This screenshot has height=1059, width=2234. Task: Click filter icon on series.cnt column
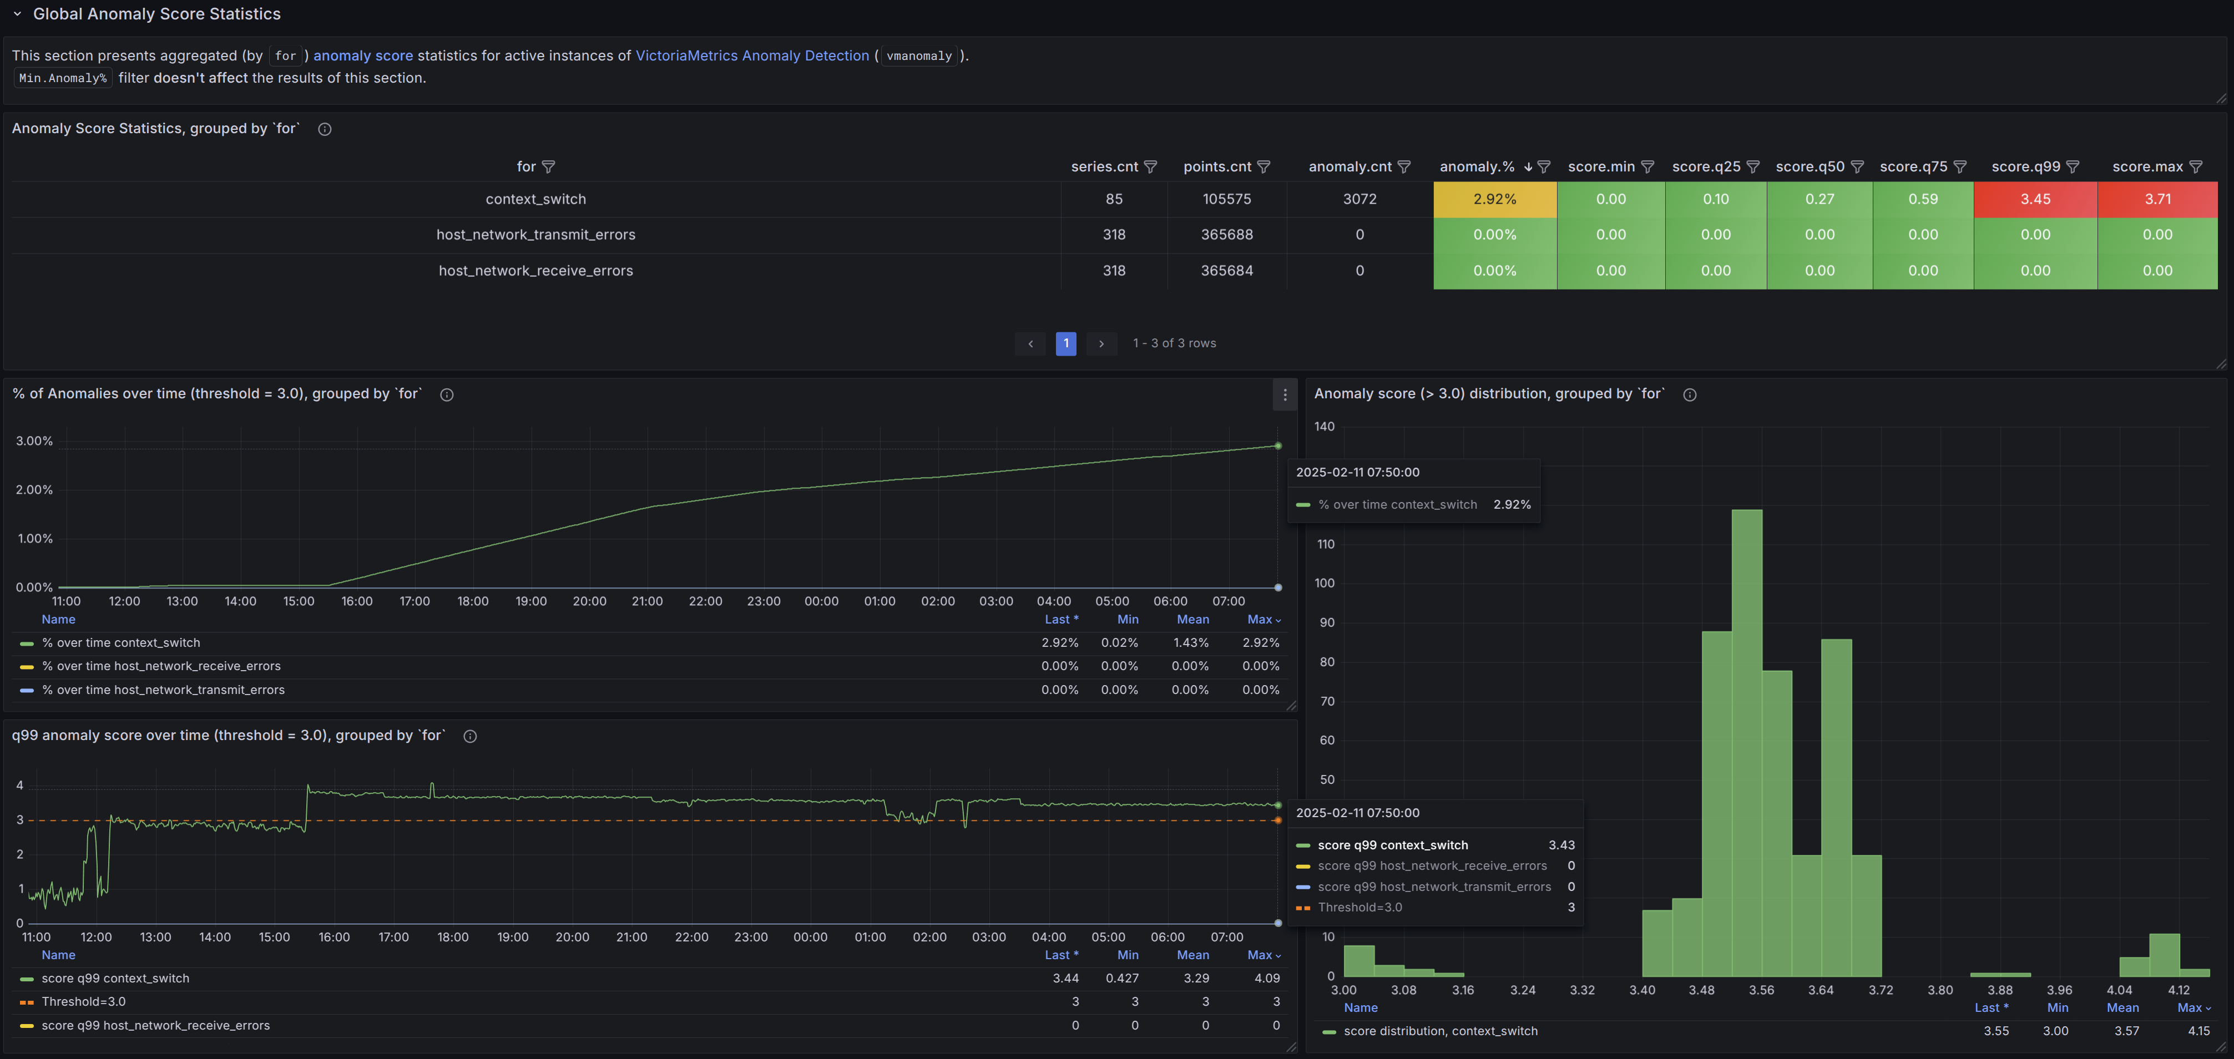pos(1151,166)
